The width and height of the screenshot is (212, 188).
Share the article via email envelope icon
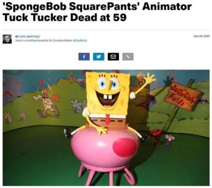click(x=113, y=57)
